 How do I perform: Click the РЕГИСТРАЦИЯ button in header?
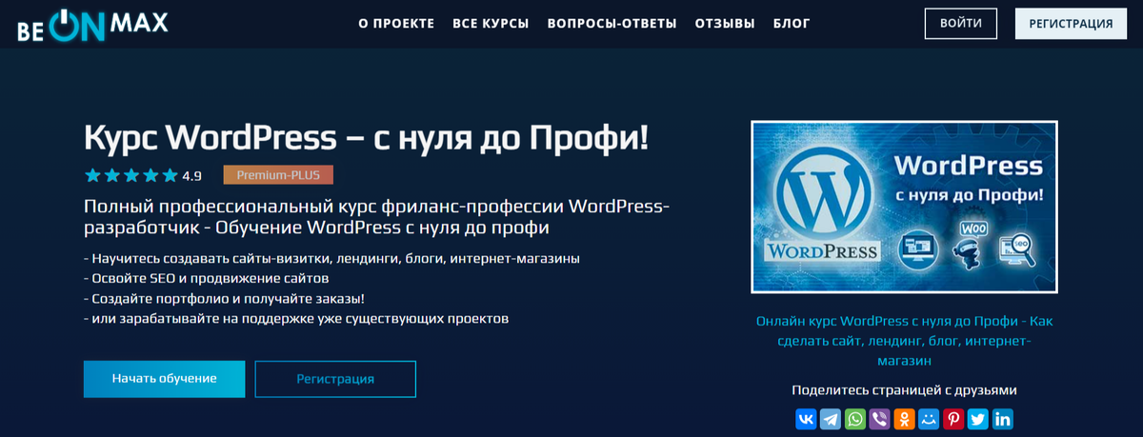click(x=1071, y=24)
